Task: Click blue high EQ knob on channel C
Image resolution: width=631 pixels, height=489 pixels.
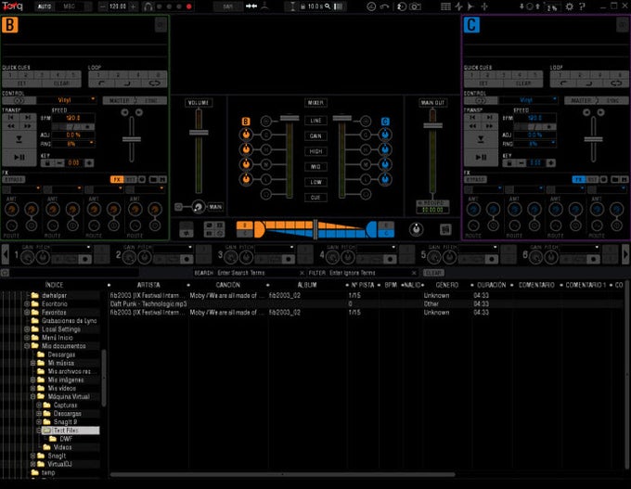Action: point(385,149)
